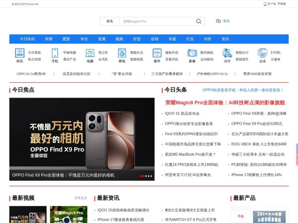
Task: Open the 评测 nav tab
Action: 49,39
